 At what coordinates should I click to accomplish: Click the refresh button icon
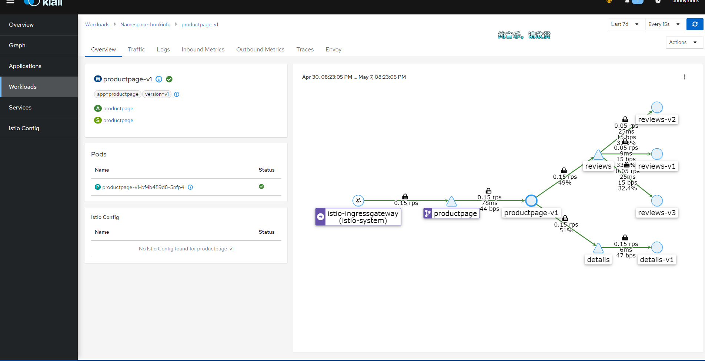click(695, 24)
